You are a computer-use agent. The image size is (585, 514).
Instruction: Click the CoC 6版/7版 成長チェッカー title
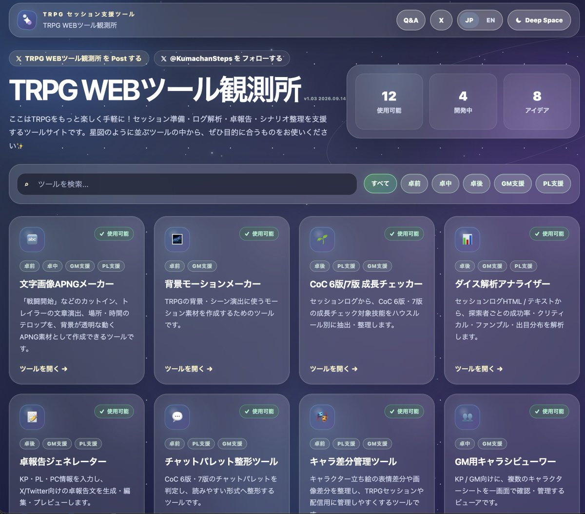click(366, 284)
